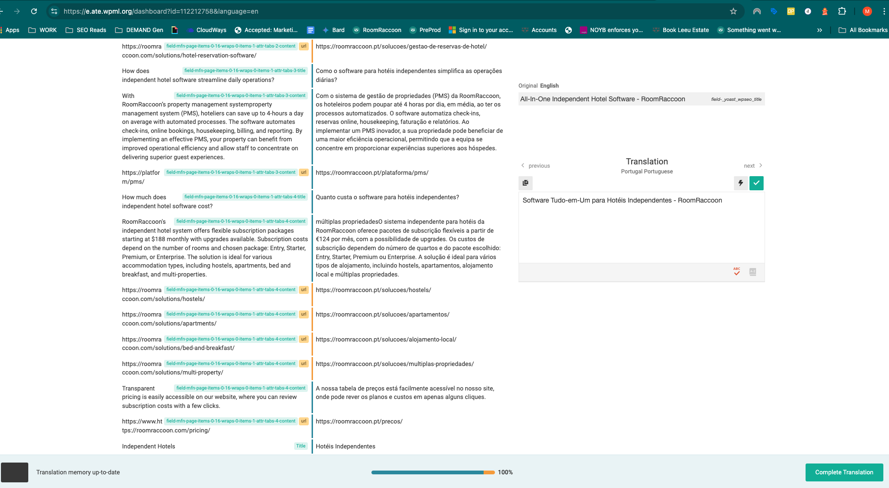Open the Bard bookmark
Viewport: 889px width, 488px height.
point(333,30)
